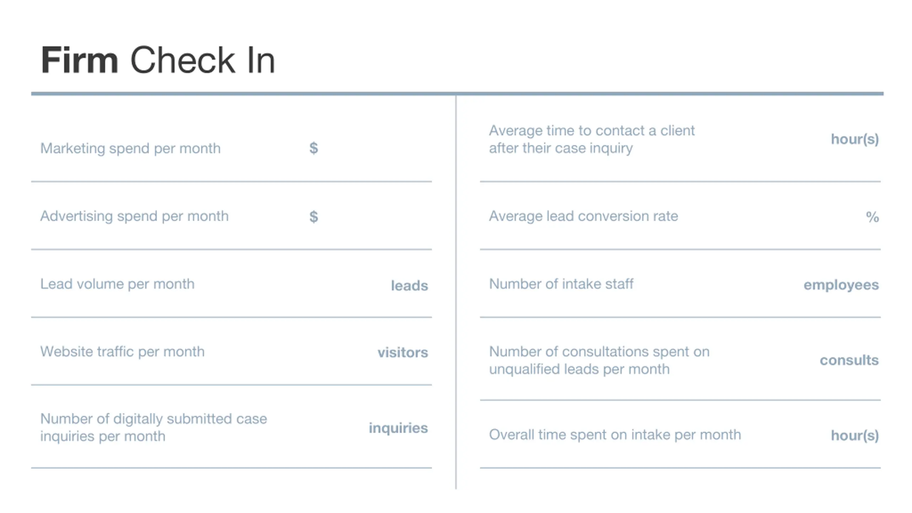Click the dollar sign beside Marketing spend

(x=313, y=148)
